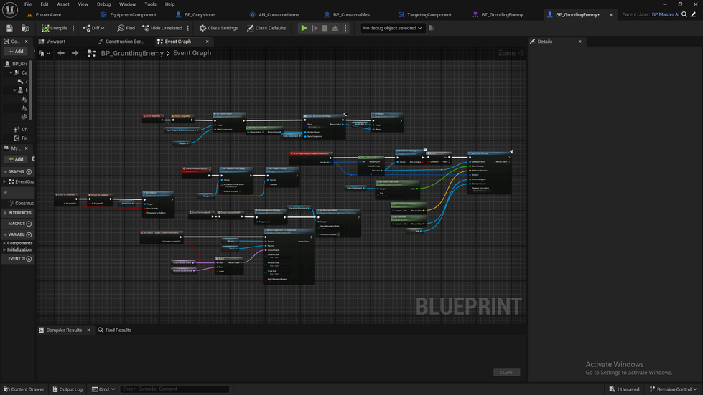The height and width of the screenshot is (395, 703).
Task: Click Add button in My Blueprint panel
Action: coord(16,159)
